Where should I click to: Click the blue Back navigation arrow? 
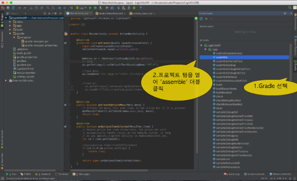[x=59, y=8]
